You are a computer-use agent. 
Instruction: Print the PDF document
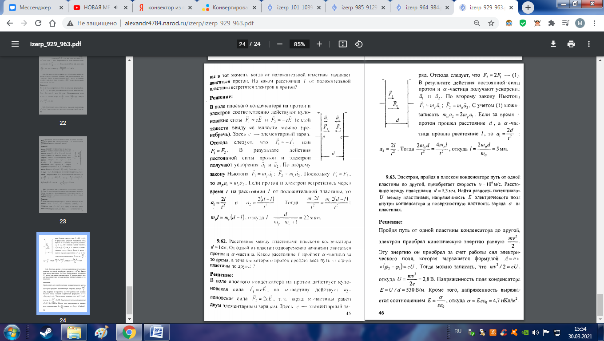pyautogui.click(x=571, y=44)
